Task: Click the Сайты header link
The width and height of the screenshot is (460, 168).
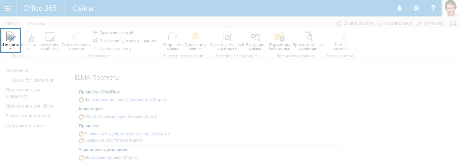Action: (83, 8)
